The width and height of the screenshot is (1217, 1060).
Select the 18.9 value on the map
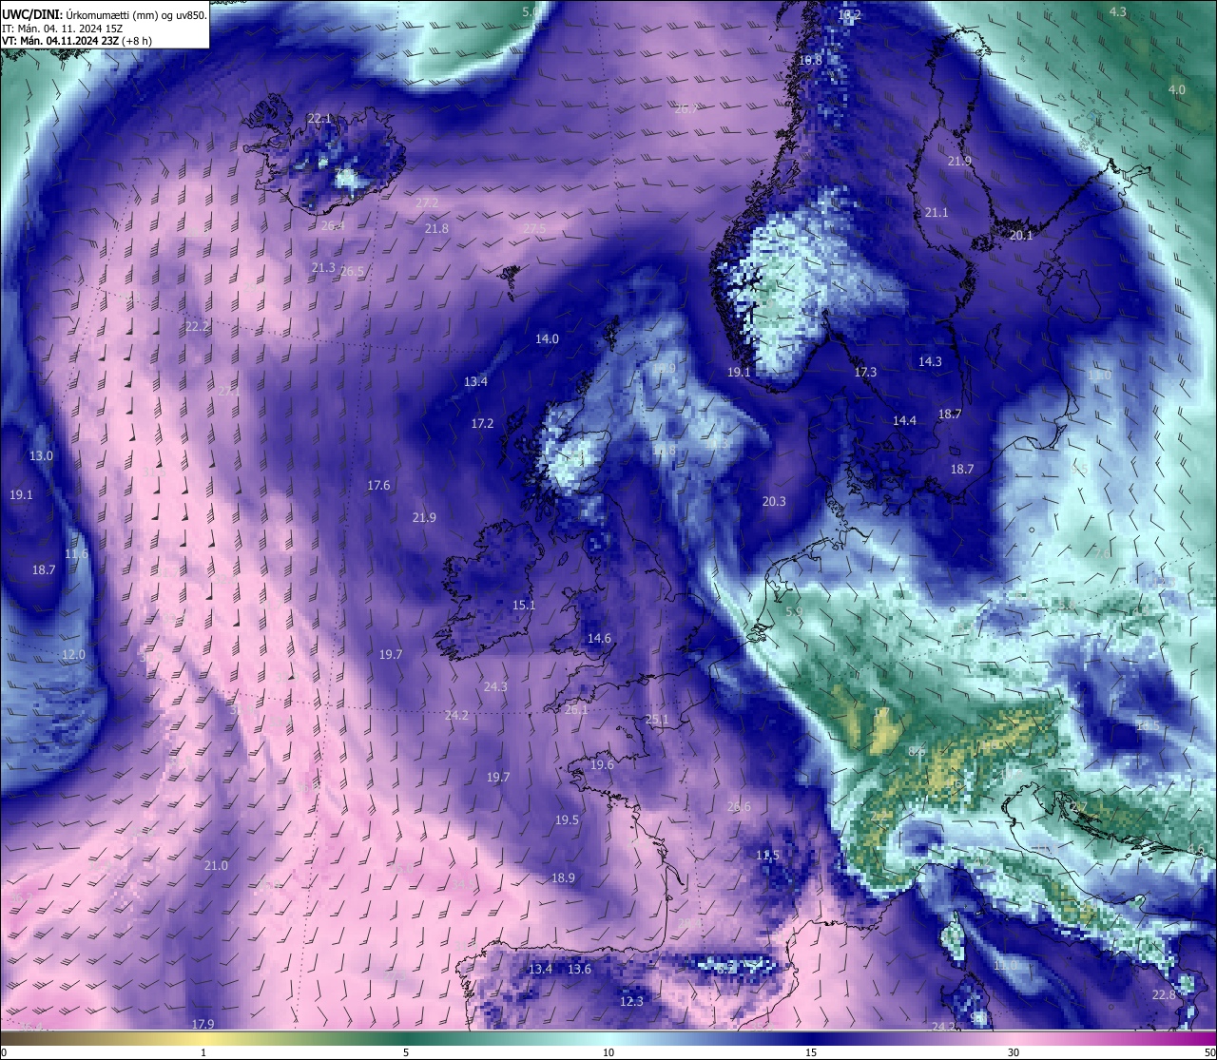[x=563, y=878]
